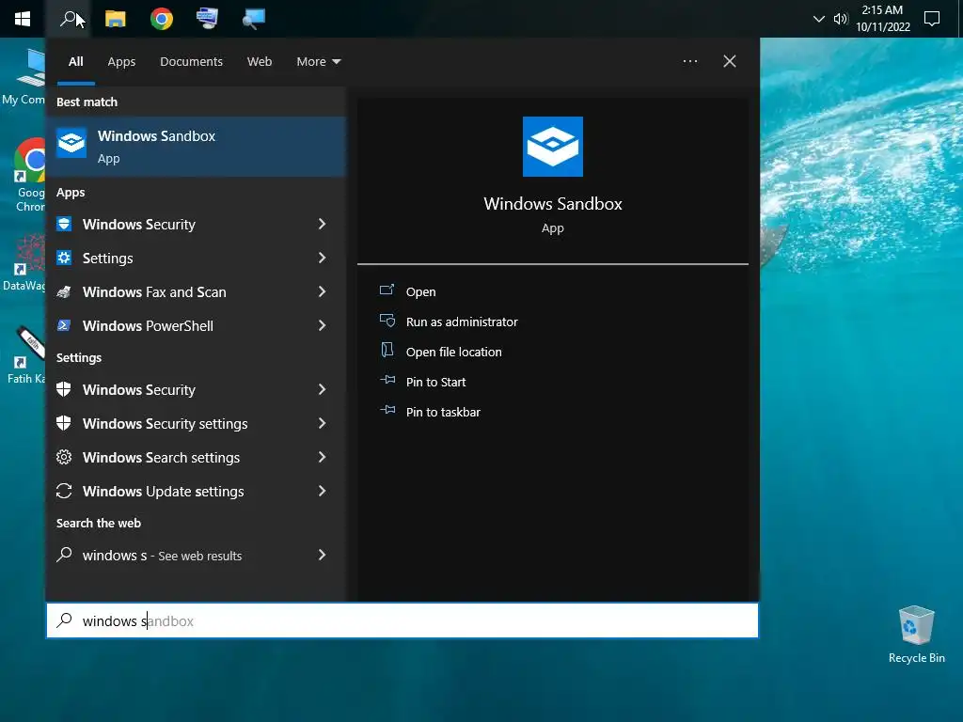Expand the Windows PowerShell chevron
963x722 pixels.
coord(322,325)
